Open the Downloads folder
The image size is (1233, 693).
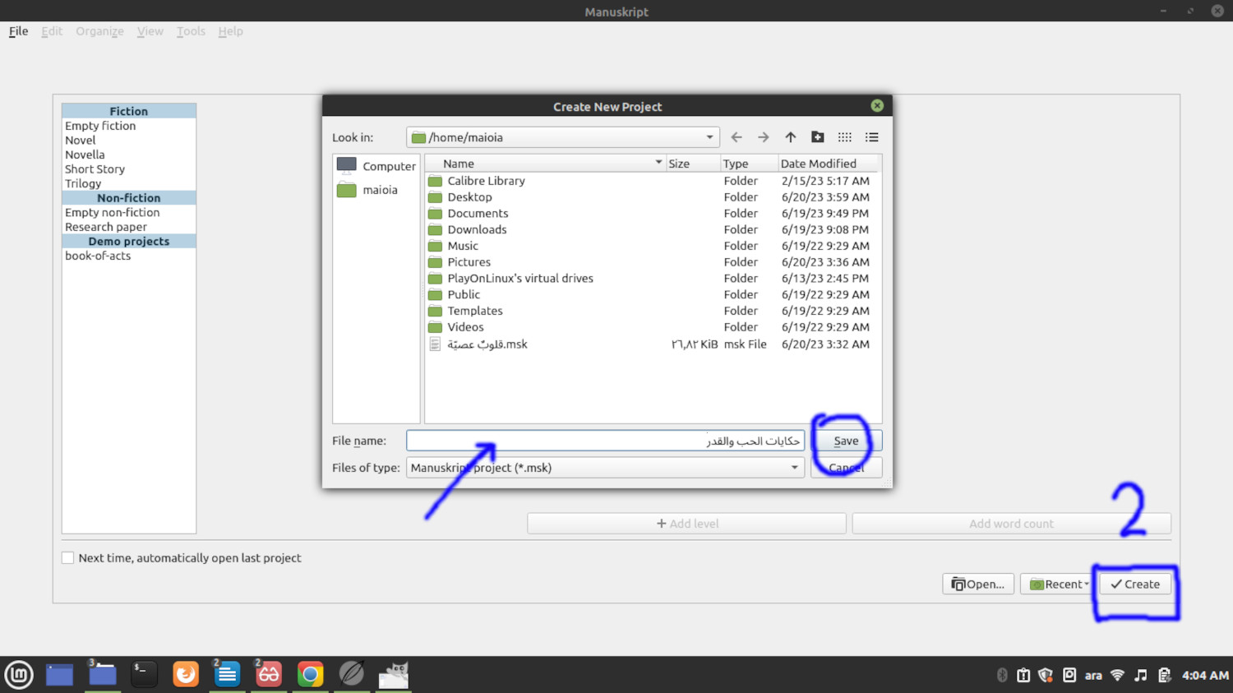point(477,230)
